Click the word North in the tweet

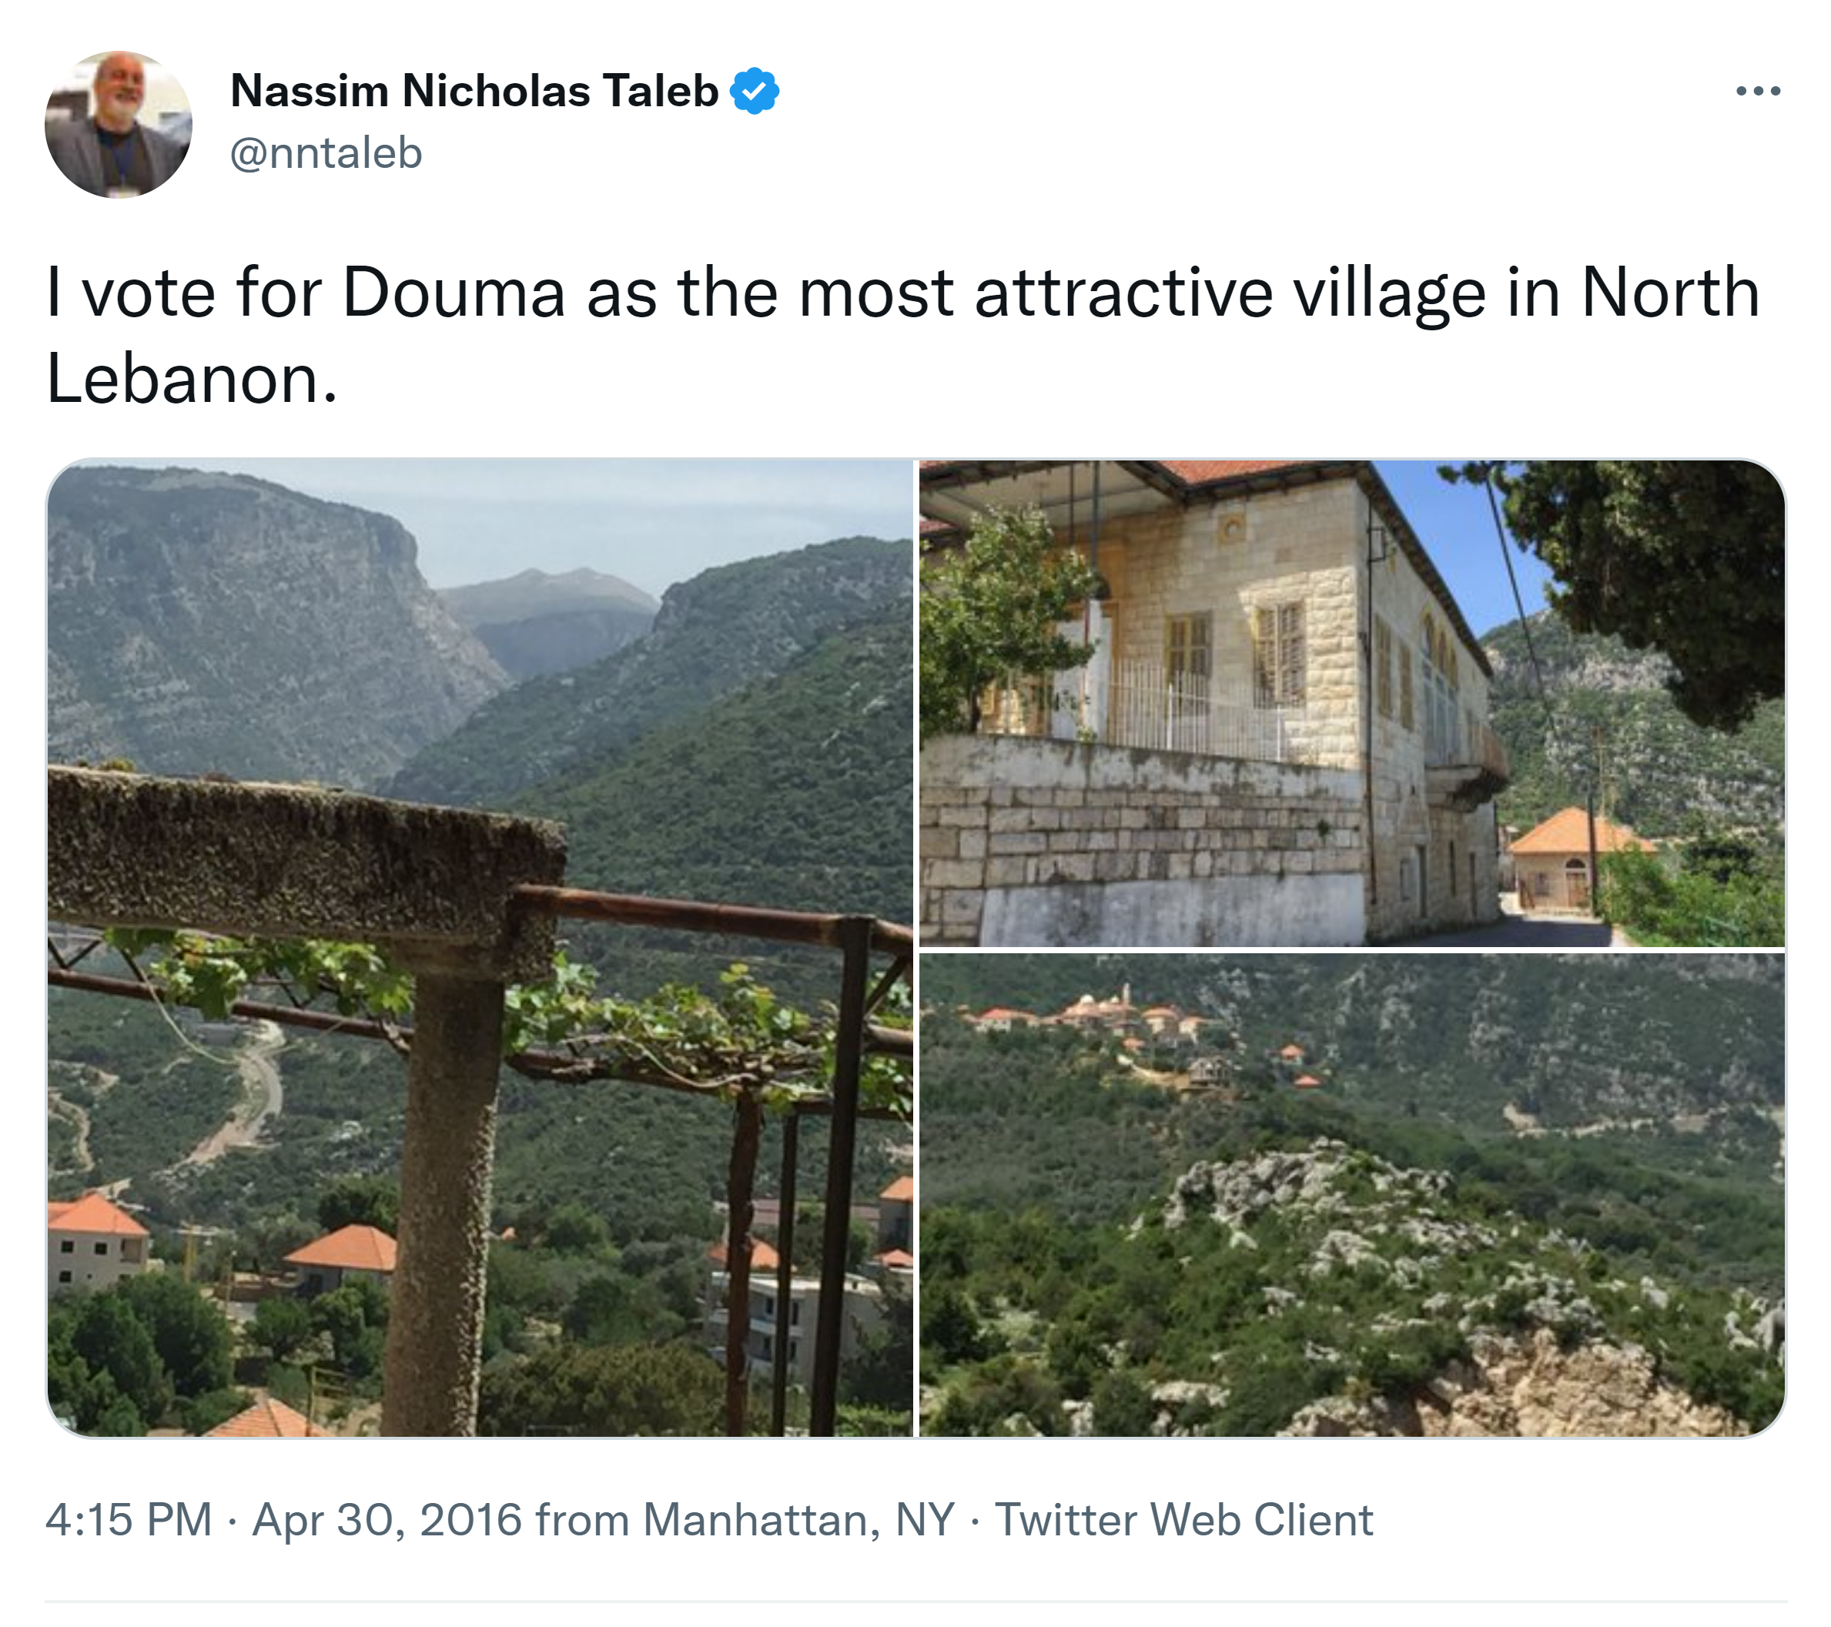[1670, 293]
